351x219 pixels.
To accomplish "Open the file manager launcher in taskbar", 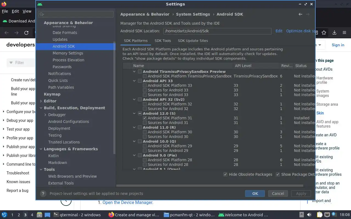I will point(39,215).
